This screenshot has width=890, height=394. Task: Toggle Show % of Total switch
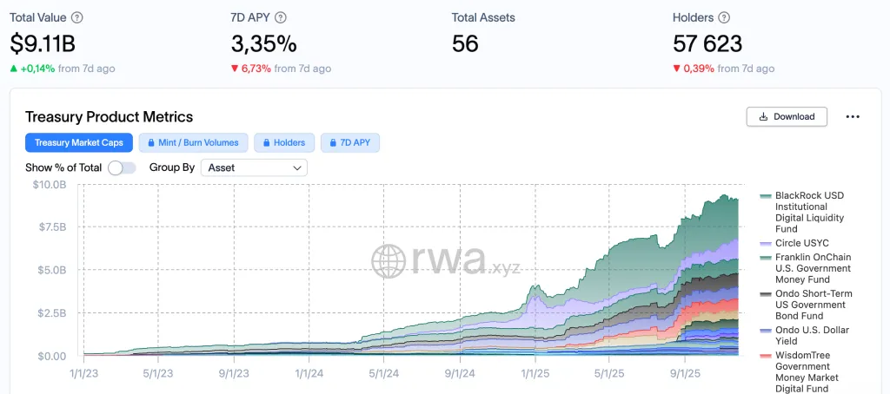click(x=122, y=167)
